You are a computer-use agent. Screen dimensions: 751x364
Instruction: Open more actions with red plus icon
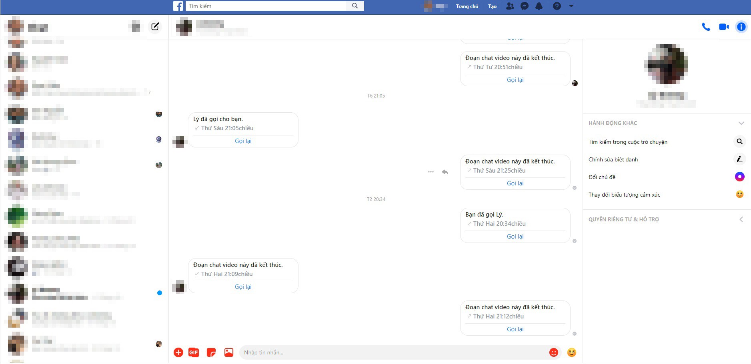pos(178,352)
